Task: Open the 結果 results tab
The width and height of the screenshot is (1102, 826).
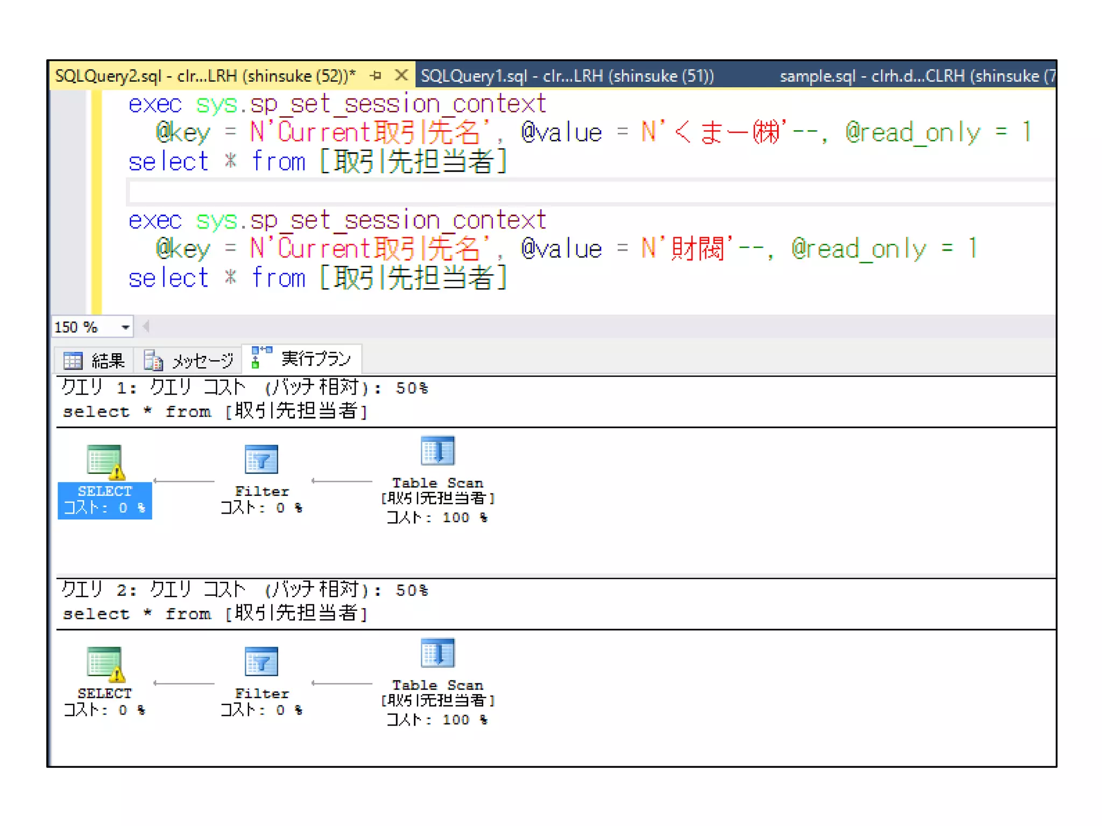Action: point(95,360)
